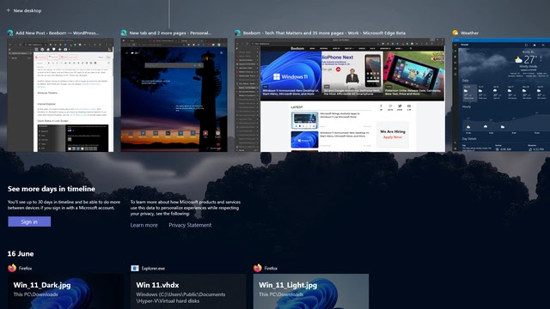Select the "16 June" date heading

(21, 254)
